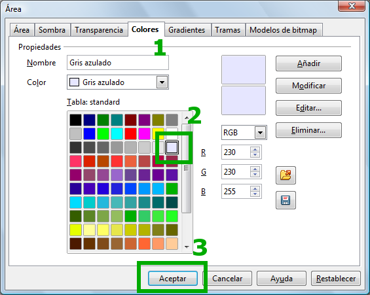Choose the black swatch in color table
Screen dimensions: 370x295
[75, 120]
